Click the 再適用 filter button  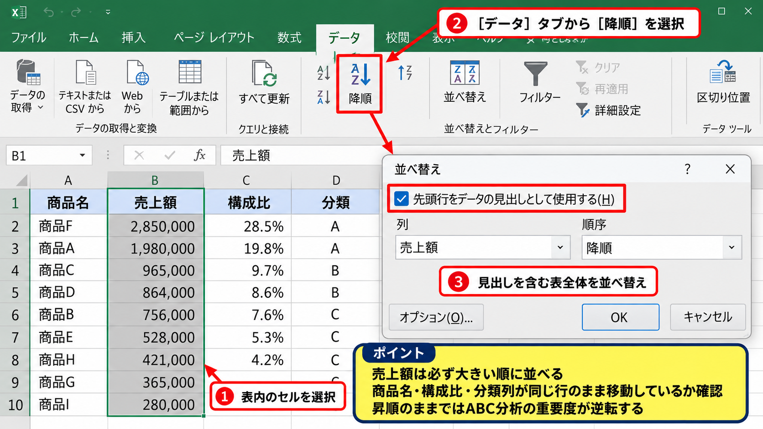point(602,89)
